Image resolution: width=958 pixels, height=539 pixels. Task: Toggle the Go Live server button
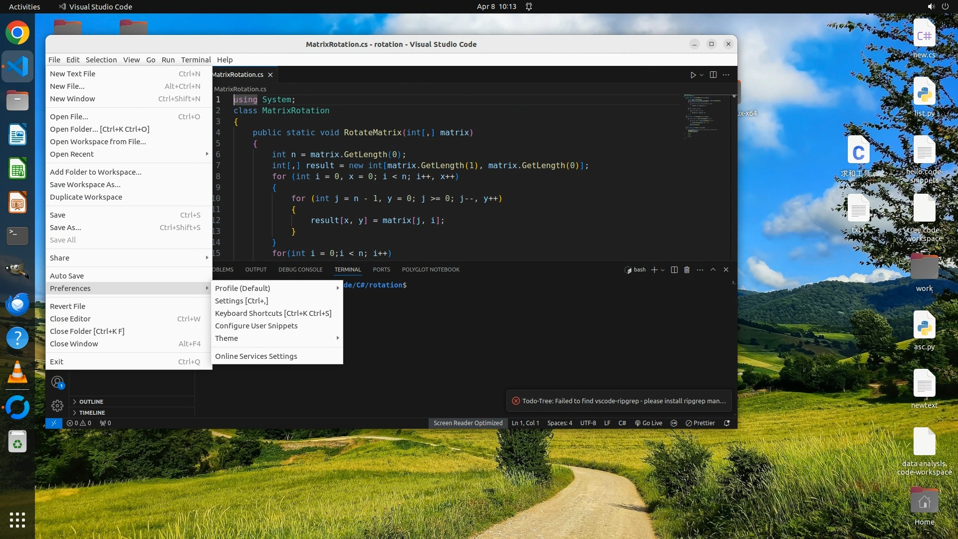coord(649,423)
